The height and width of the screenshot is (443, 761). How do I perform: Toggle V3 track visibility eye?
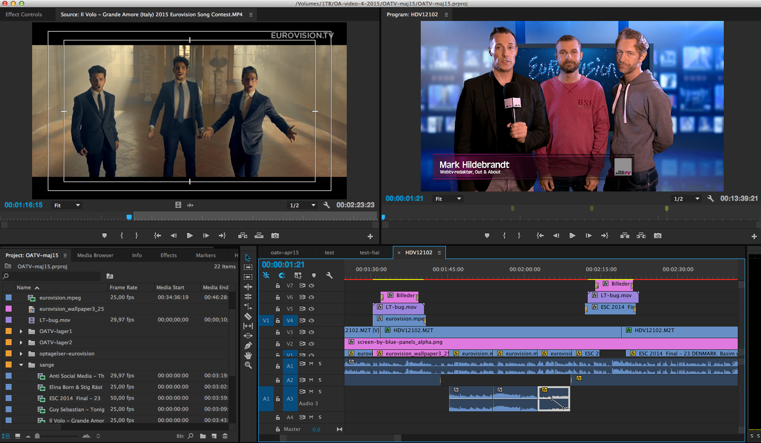click(311, 332)
